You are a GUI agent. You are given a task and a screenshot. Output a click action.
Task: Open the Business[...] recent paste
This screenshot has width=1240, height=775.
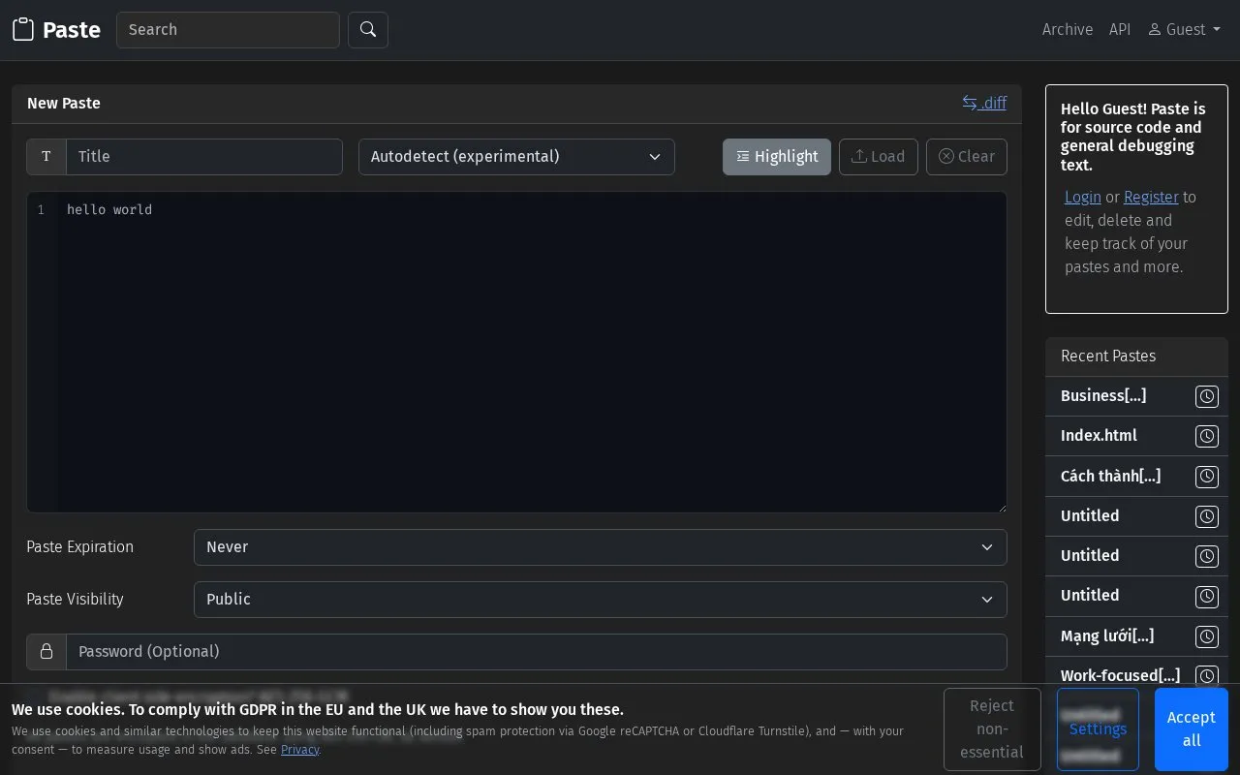click(1103, 395)
